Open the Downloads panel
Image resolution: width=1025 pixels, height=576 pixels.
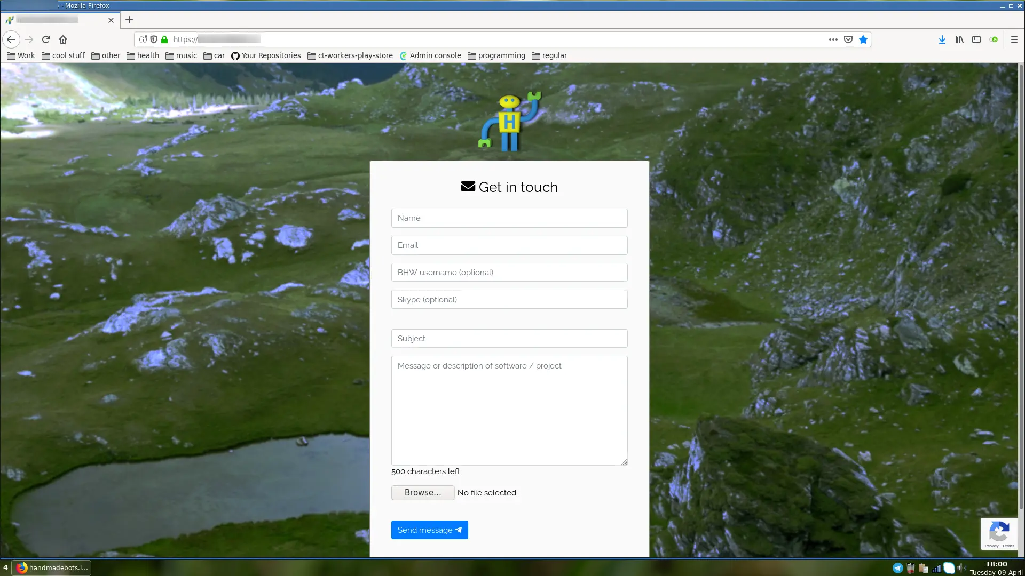coord(942,39)
